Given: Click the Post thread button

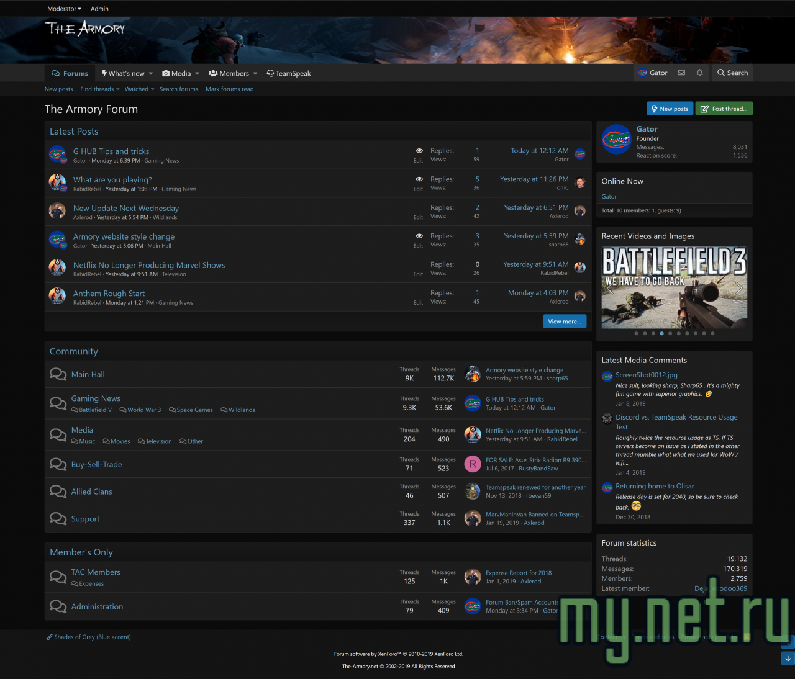Looking at the screenshot, I should click(724, 109).
